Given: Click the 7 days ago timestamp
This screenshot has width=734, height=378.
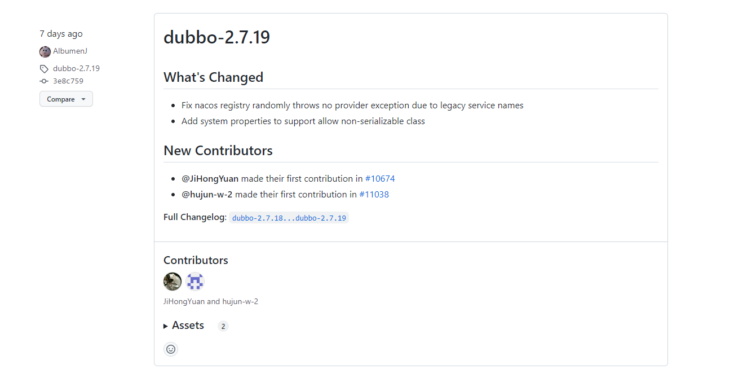Looking at the screenshot, I should 61,33.
